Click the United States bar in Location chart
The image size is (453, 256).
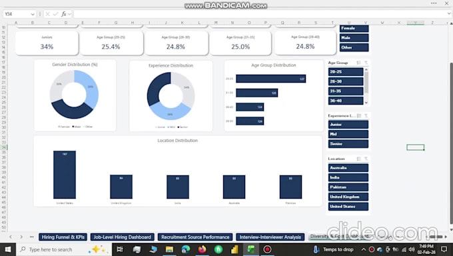tap(65, 175)
